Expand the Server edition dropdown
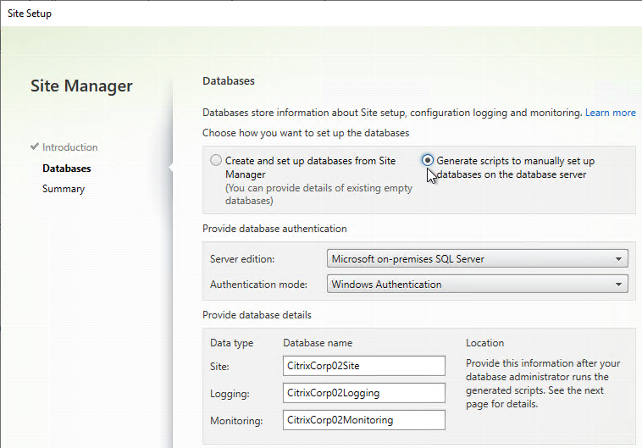 click(x=477, y=259)
